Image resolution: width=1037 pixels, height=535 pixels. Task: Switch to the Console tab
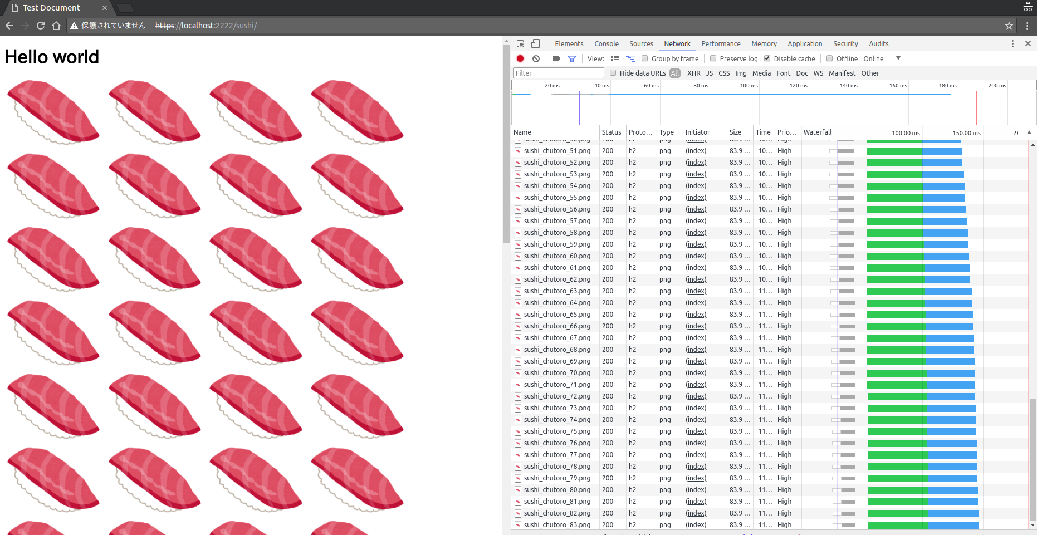tap(606, 43)
